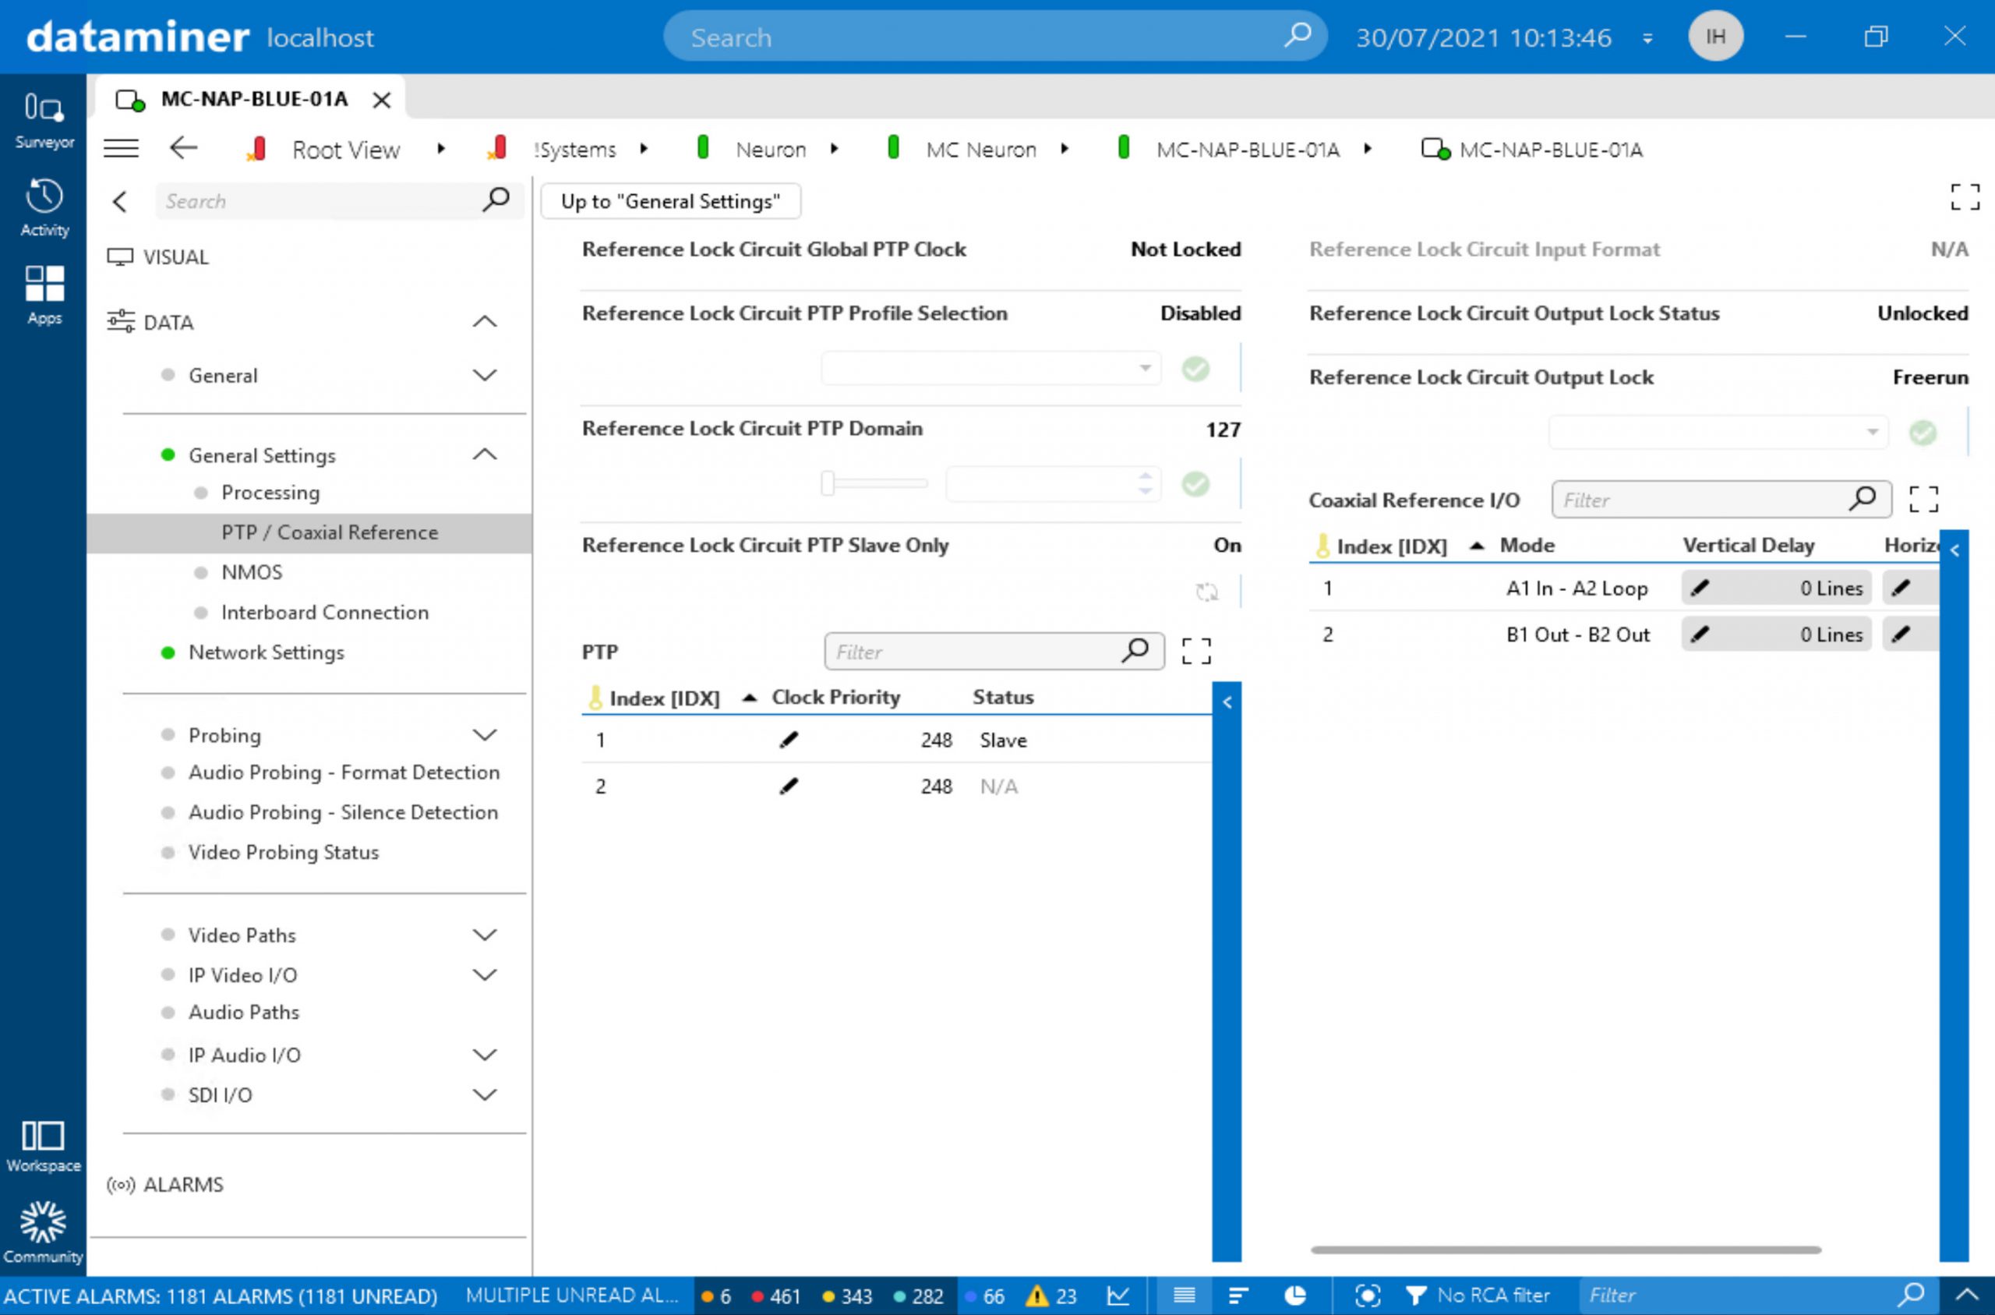Viewport: 1995px width, 1315px height.
Task: Open the datetime dropdown arrow
Action: pyautogui.click(x=1648, y=37)
